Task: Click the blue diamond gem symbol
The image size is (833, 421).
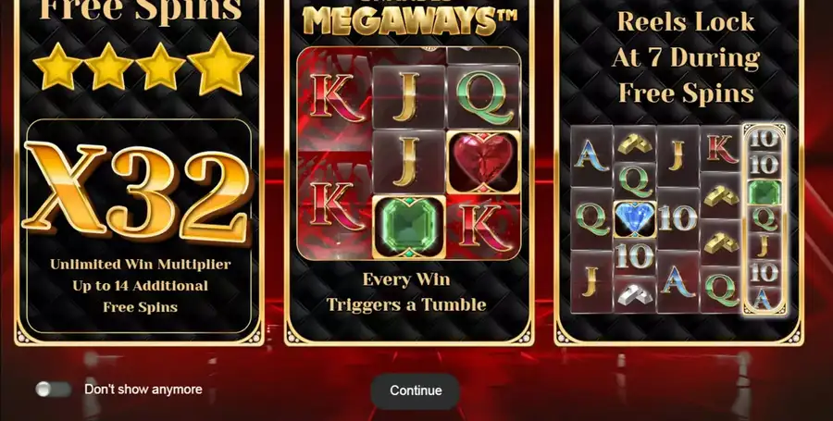Action: (x=635, y=218)
